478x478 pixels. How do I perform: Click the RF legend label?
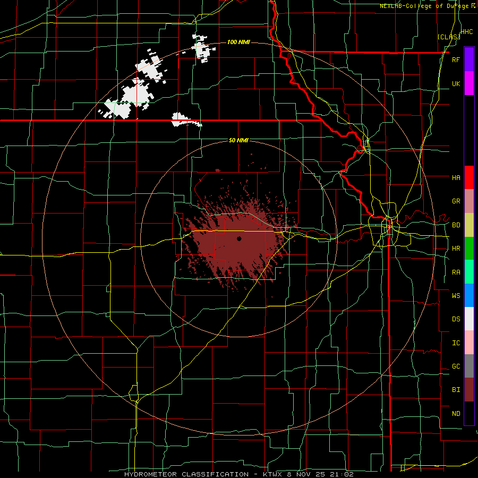[x=456, y=59]
